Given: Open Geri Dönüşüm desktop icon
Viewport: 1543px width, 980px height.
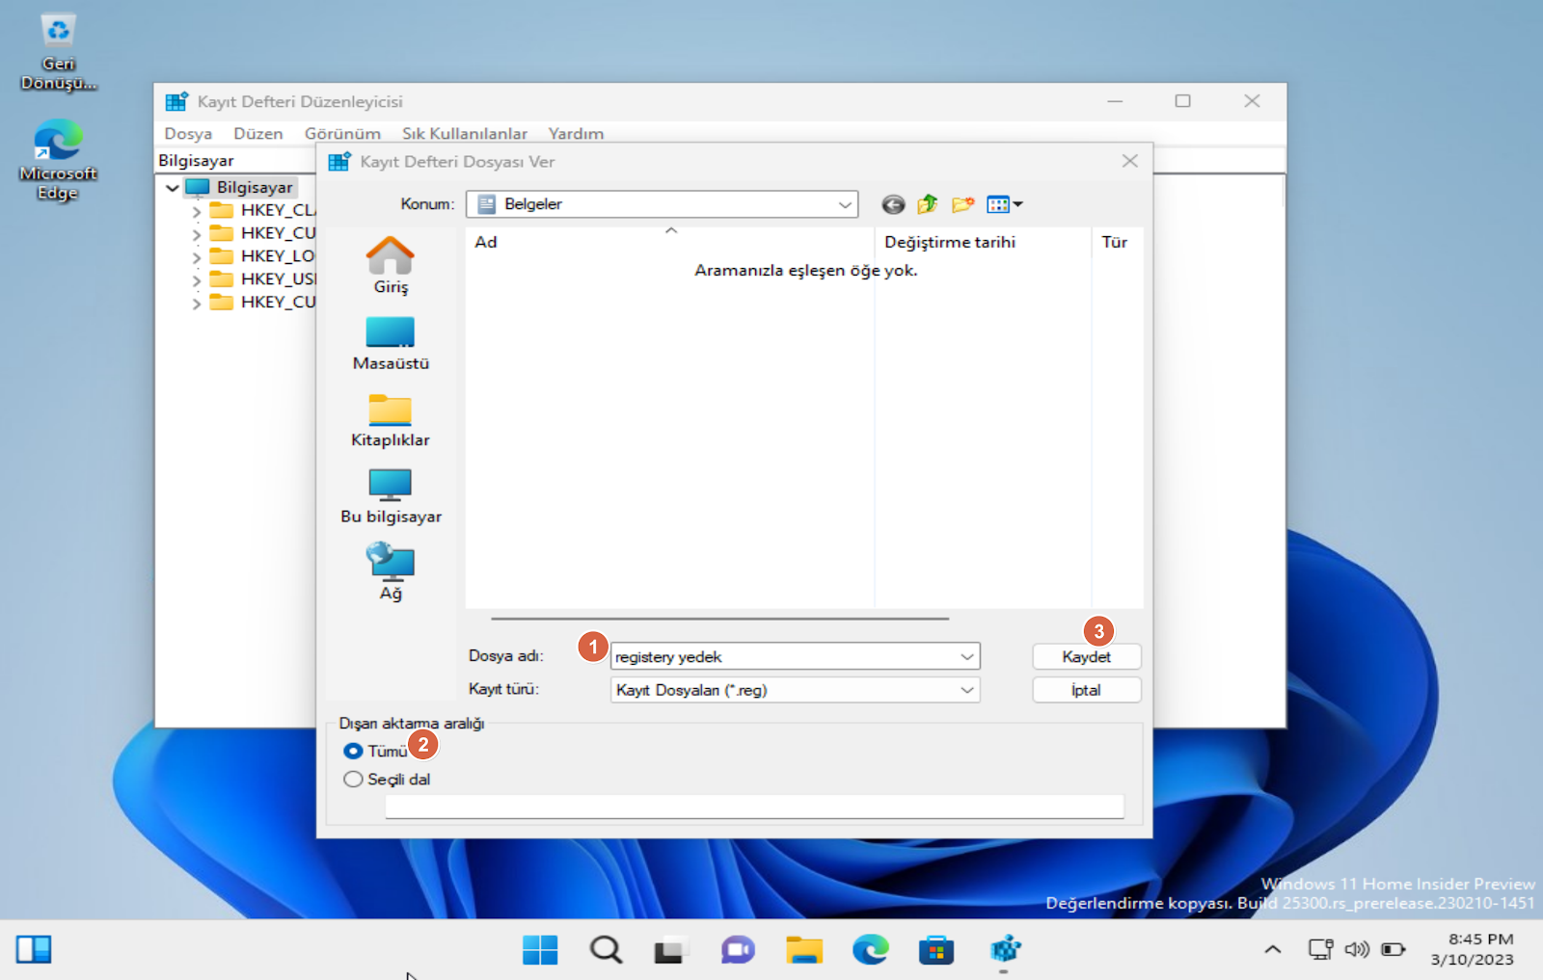Looking at the screenshot, I should click(58, 53).
